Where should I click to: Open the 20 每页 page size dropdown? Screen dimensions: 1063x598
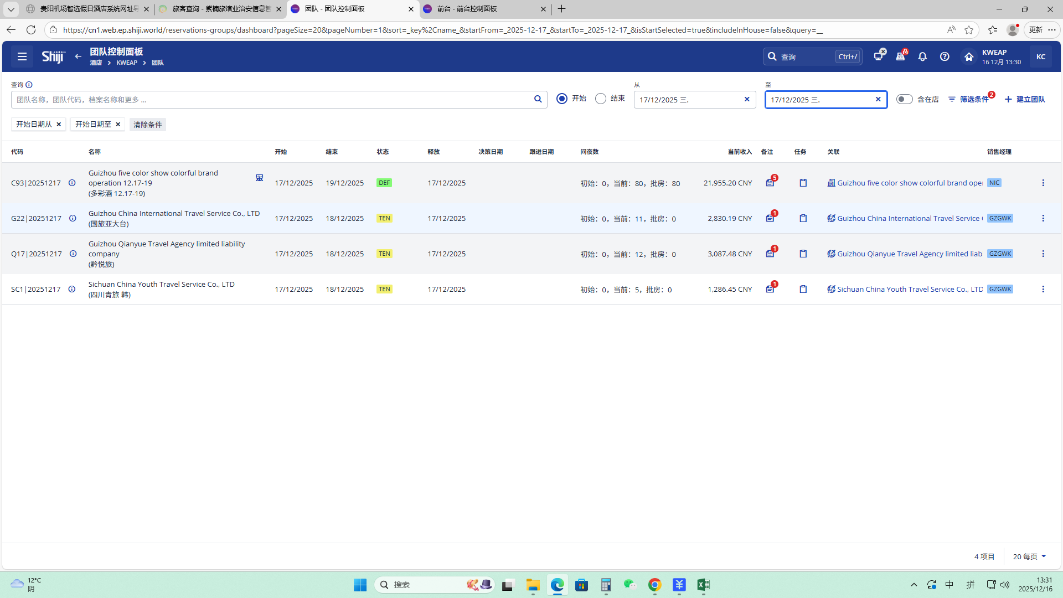1029,556
